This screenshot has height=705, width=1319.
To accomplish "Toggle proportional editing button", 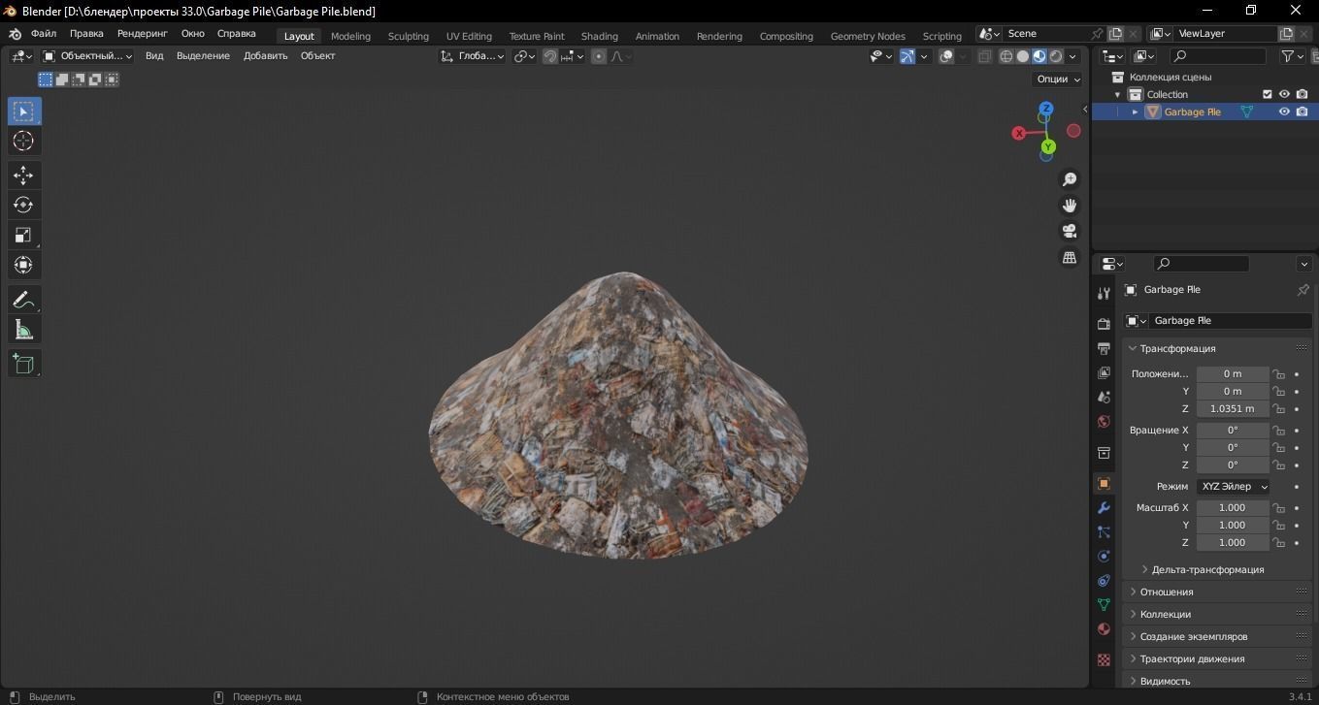I will tap(599, 56).
